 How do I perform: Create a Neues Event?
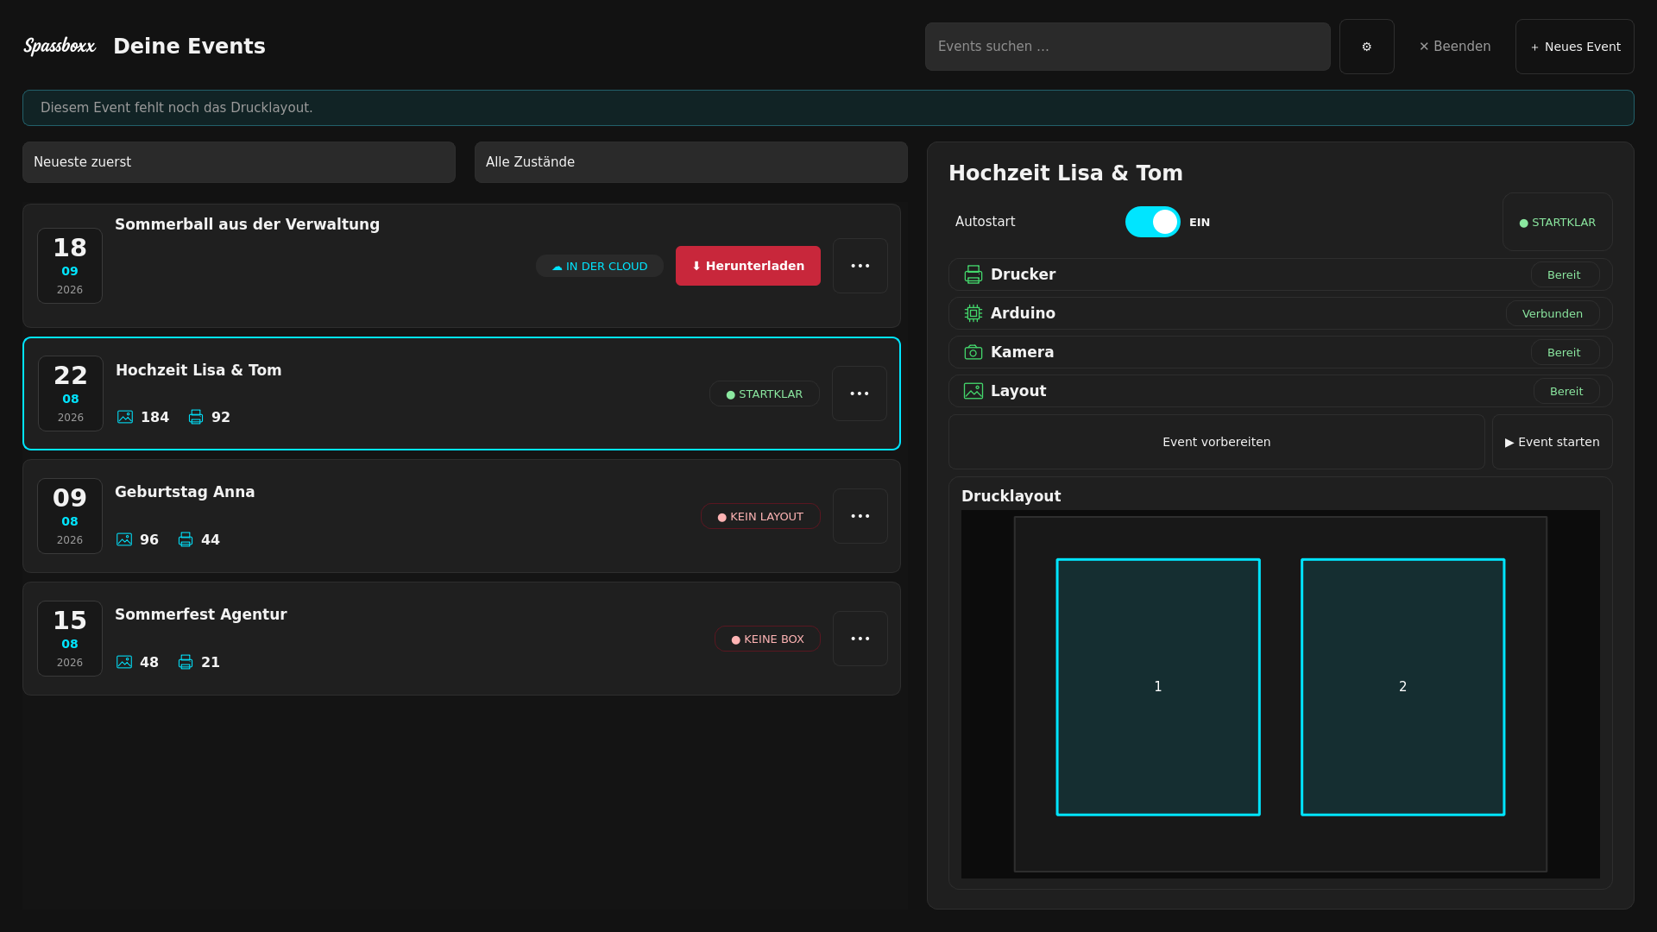[x=1574, y=47]
